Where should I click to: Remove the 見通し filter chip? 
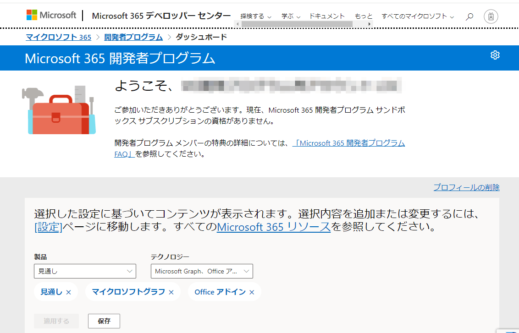(69, 292)
